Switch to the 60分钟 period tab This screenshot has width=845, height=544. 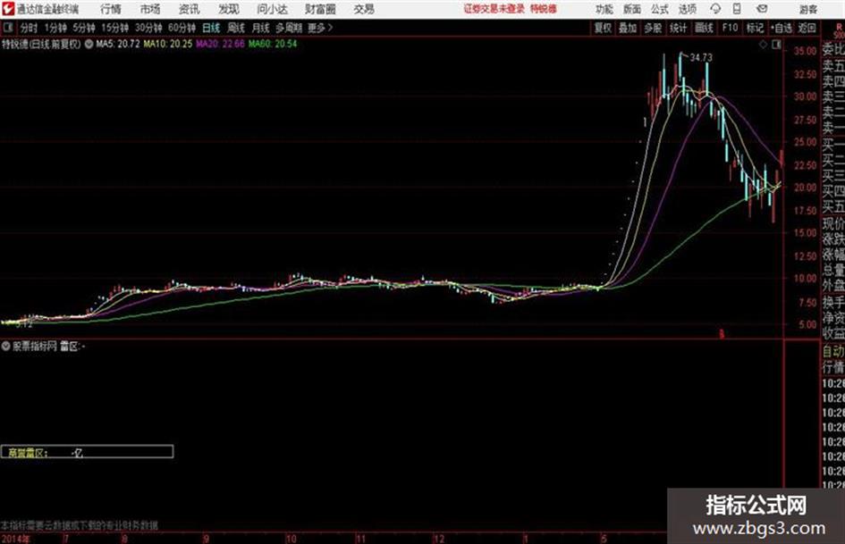point(182,28)
